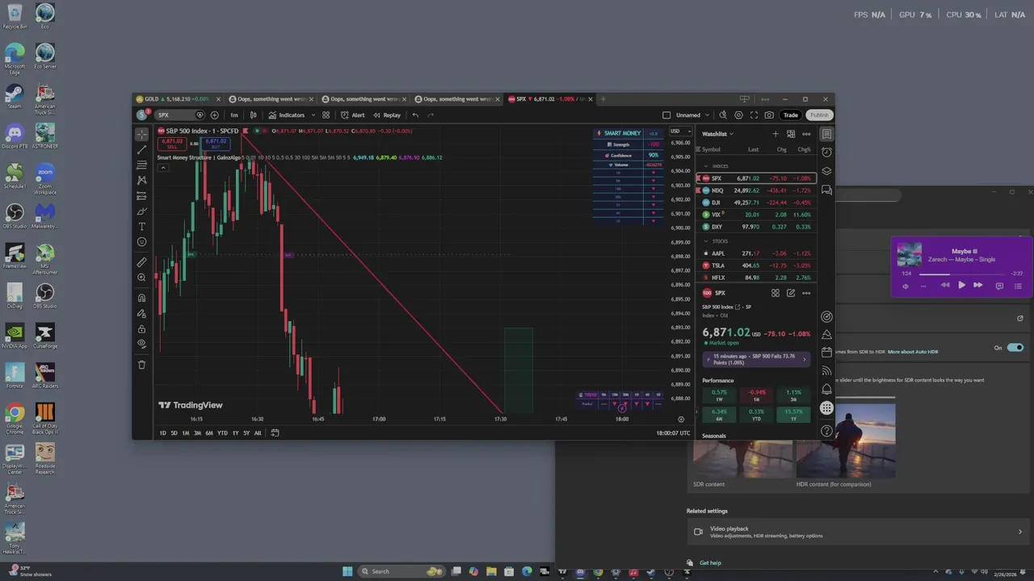
Task: Open the Chats panel icon
Action: coord(826,190)
